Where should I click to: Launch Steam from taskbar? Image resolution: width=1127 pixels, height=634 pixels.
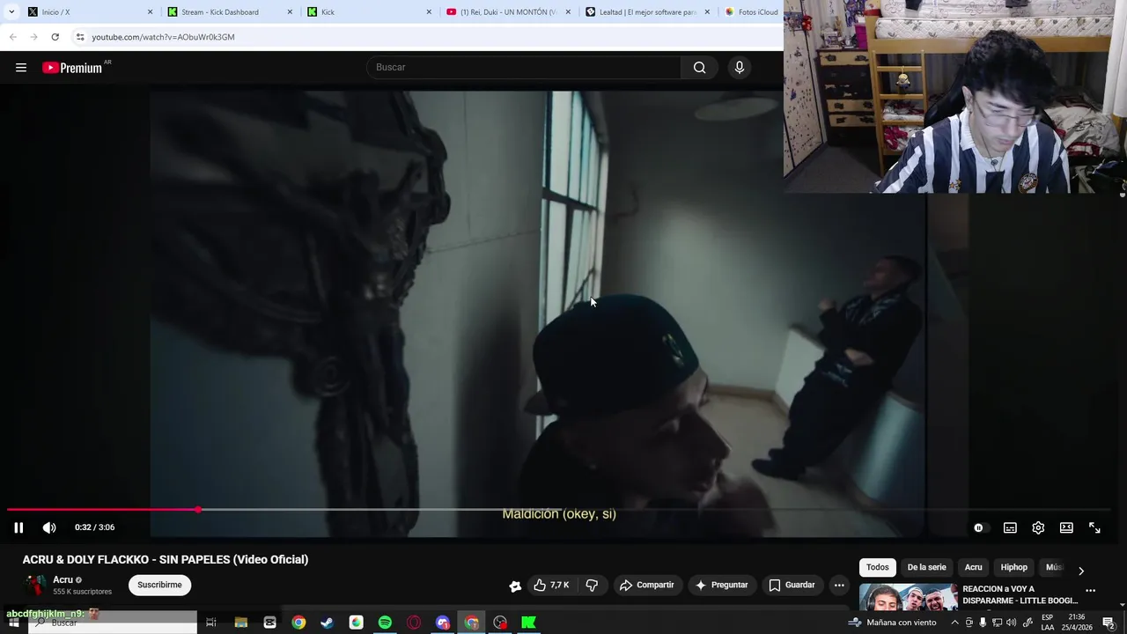tap(327, 623)
